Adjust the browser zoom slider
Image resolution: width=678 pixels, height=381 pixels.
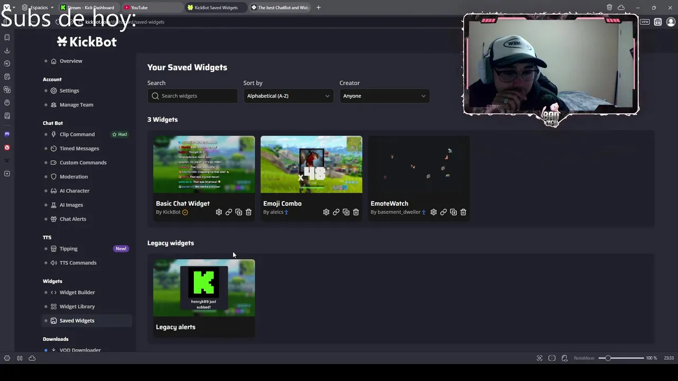coord(621,358)
